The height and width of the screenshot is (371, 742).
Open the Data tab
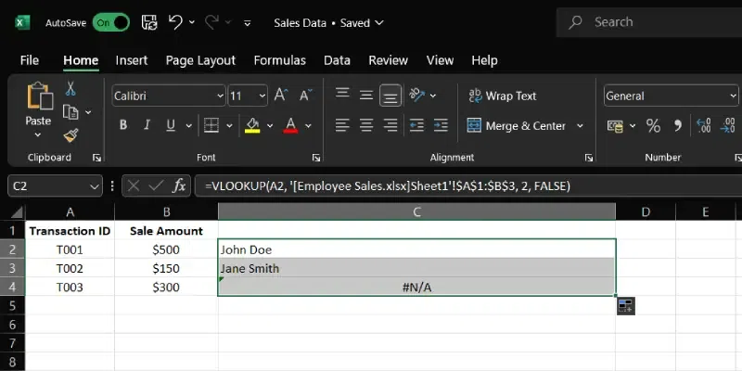click(337, 60)
